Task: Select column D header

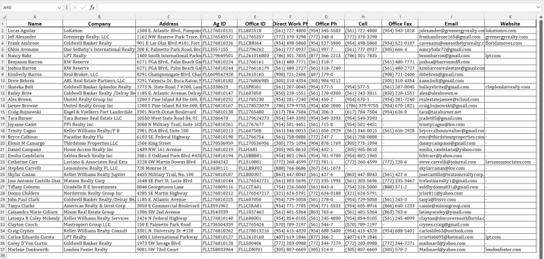Action: [x=219, y=16]
